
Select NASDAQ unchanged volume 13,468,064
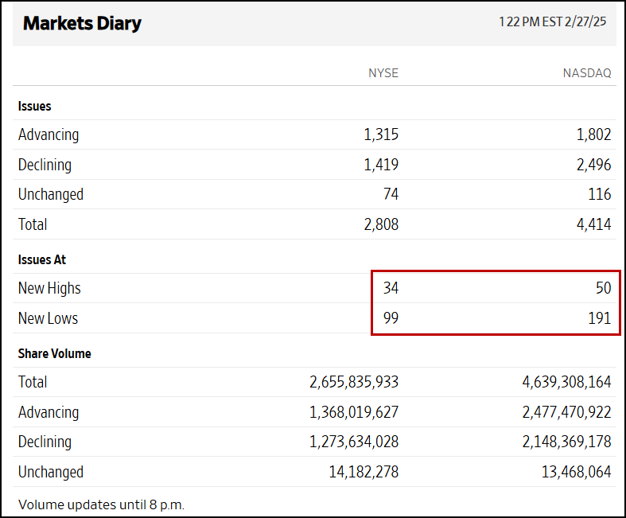coord(576,472)
